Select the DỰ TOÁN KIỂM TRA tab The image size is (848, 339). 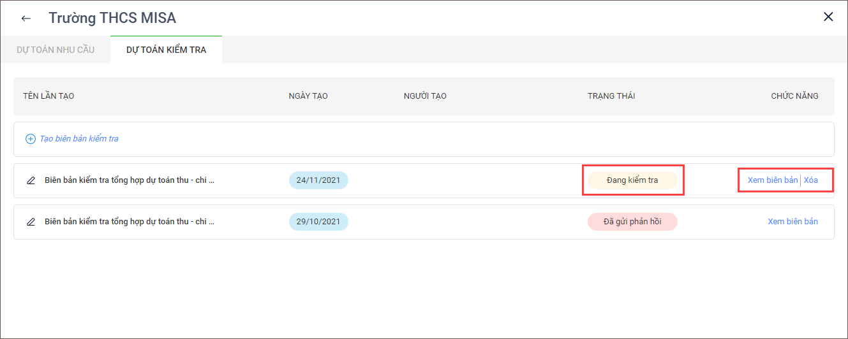click(x=166, y=50)
